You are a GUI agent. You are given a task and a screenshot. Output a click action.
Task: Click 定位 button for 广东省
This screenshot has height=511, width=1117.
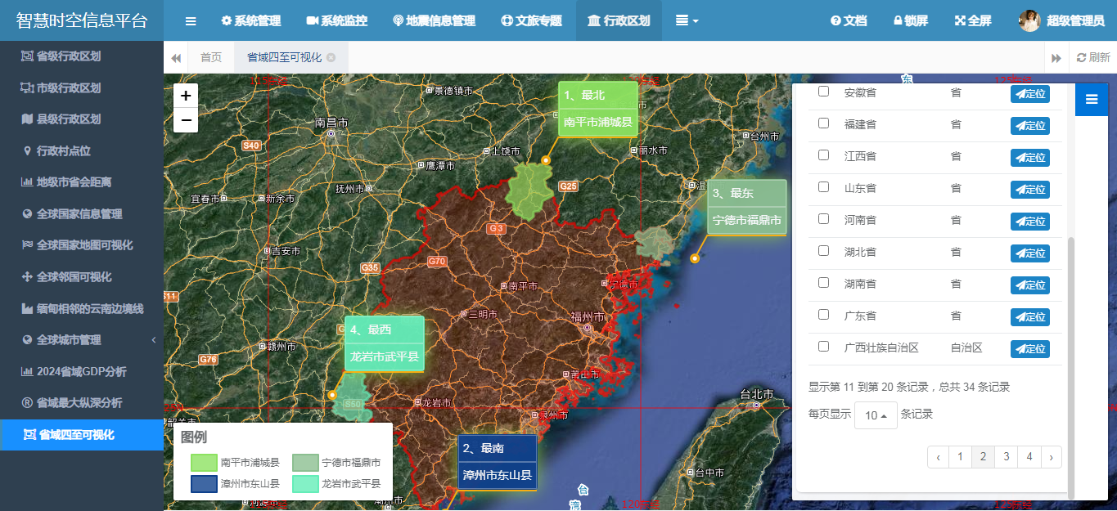pyautogui.click(x=1030, y=317)
